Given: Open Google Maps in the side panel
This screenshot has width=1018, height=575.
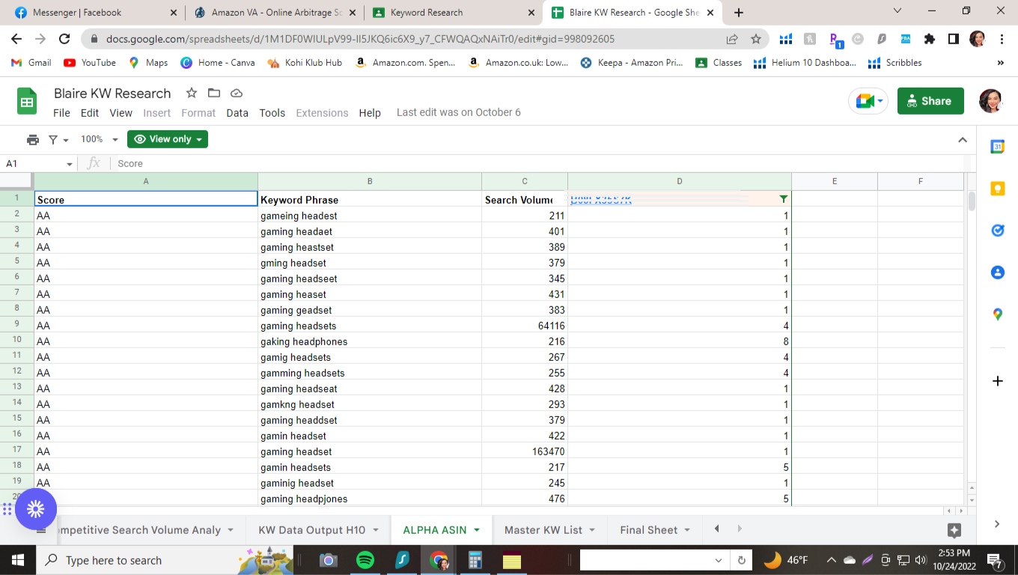Looking at the screenshot, I should point(997,314).
